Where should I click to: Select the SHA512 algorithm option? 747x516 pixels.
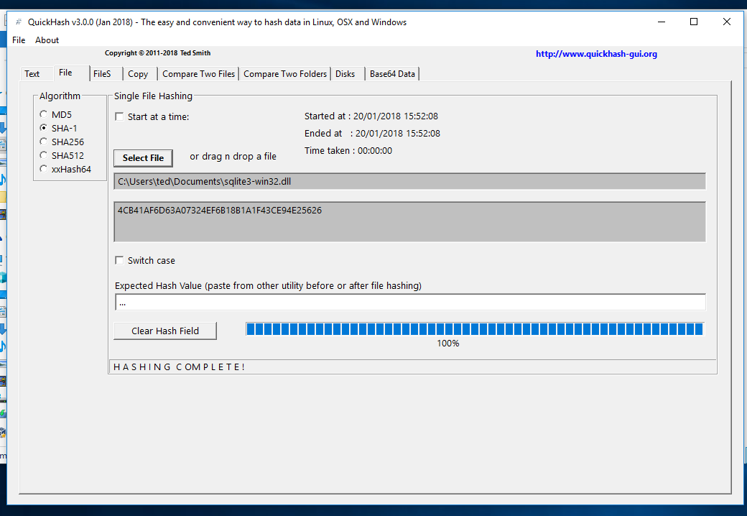pyautogui.click(x=44, y=155)
